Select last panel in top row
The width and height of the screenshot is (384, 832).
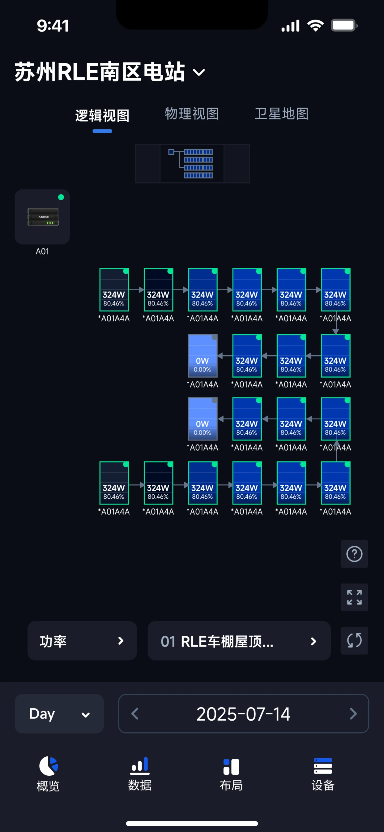tap(335, 290)
